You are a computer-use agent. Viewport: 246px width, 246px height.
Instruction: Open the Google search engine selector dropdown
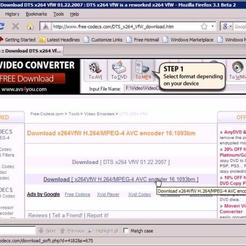[227, 27]
